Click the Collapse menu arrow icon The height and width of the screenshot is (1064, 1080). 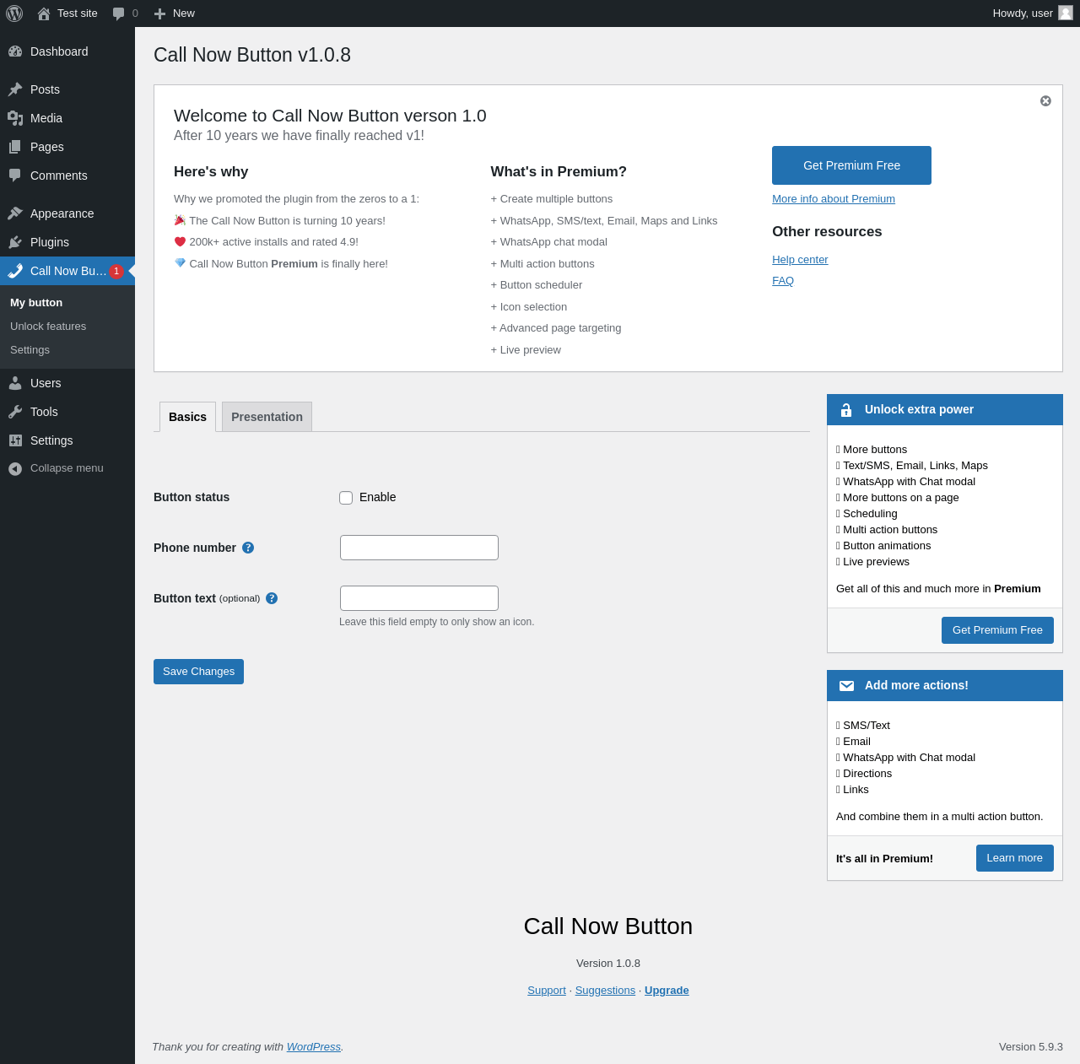click(15, 468)
